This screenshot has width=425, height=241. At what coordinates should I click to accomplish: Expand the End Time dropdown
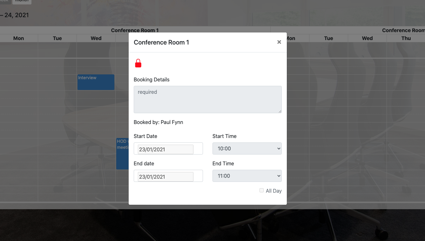point(247,176)
